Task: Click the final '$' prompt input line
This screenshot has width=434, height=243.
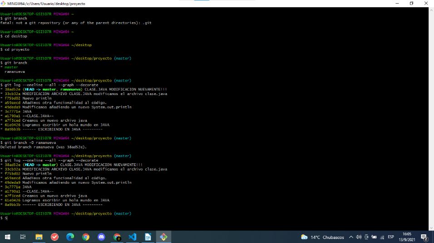Action: tap(4, 218)
